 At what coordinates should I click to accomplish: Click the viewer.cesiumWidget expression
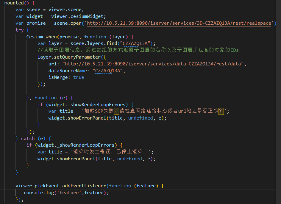[77, 16]
